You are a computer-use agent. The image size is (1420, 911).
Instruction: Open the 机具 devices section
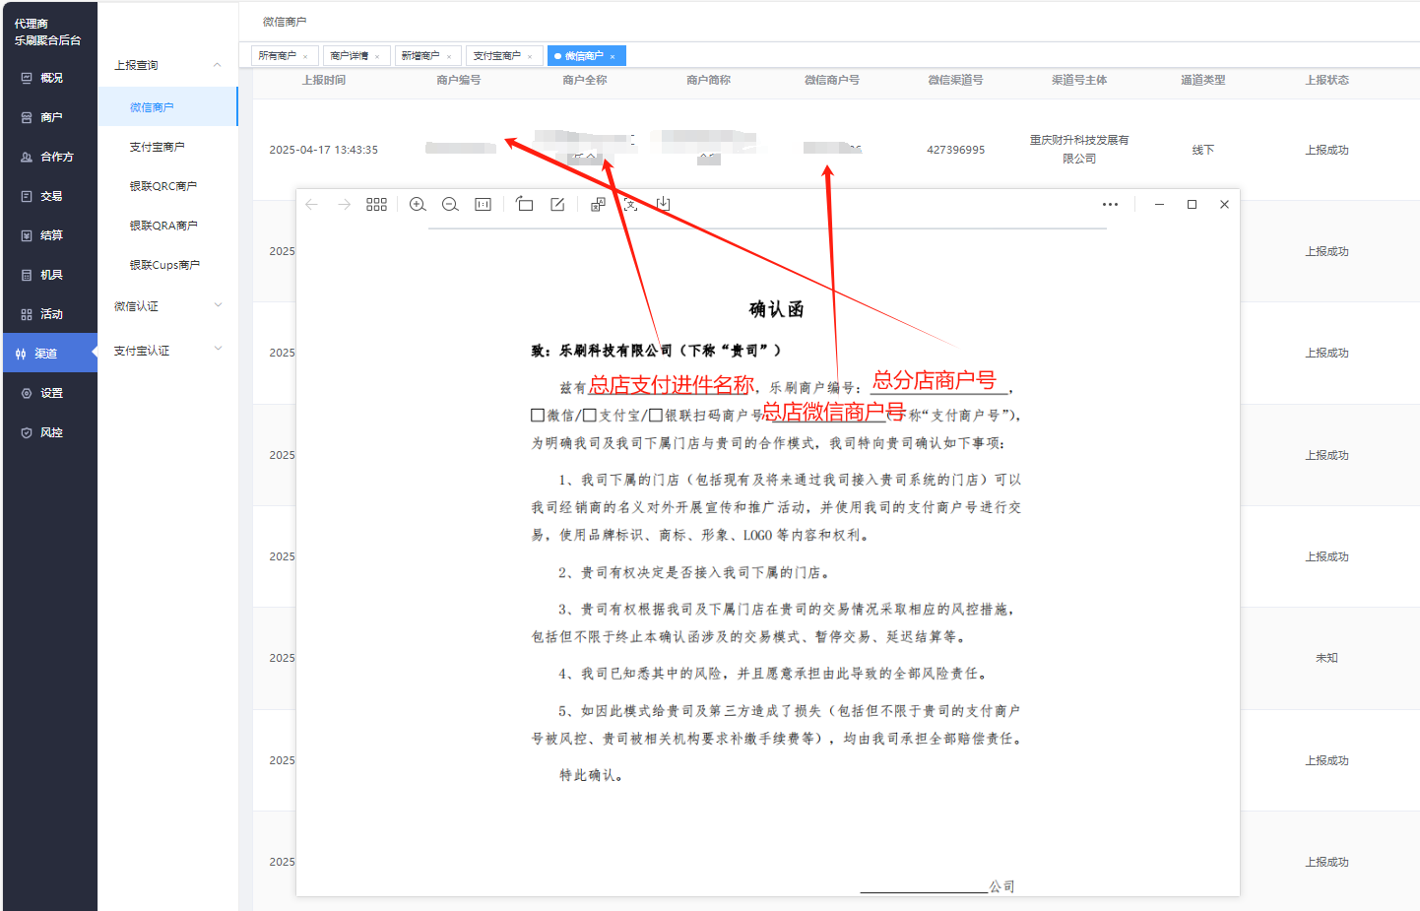click(50, 275)
